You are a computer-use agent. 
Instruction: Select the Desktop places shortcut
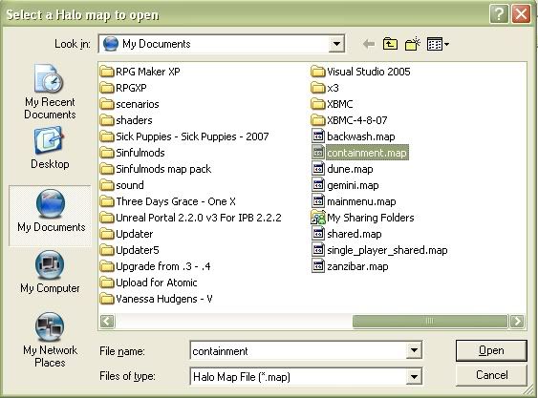pyautogui.click(x=50, y=148)
